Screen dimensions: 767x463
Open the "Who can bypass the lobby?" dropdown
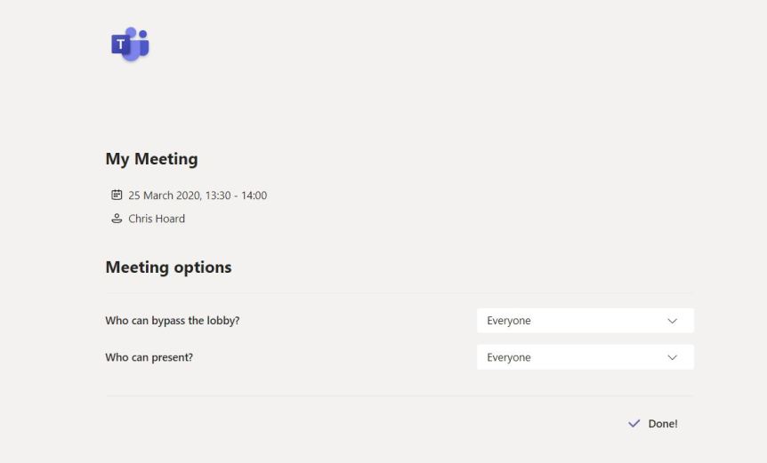coord(585,321)
